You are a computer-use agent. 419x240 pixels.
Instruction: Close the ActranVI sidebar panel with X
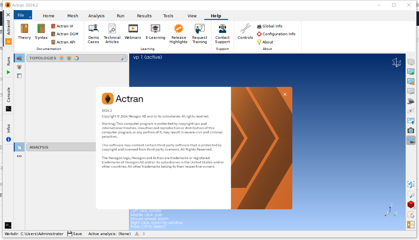(x=8, y=15)
